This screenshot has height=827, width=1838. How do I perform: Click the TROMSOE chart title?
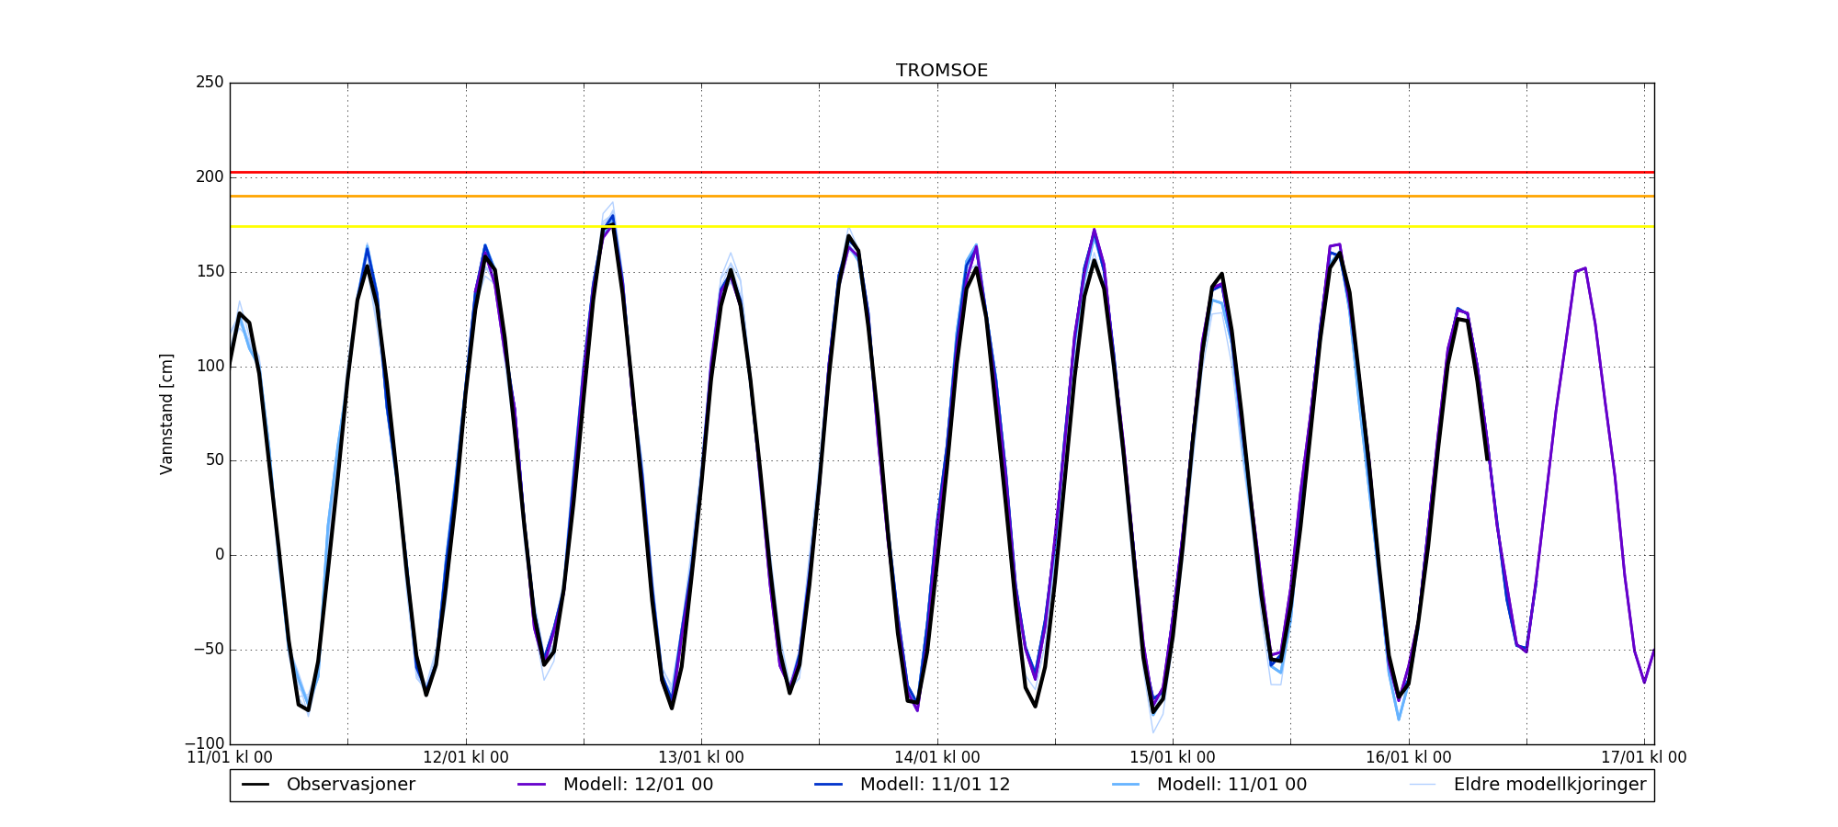(942, 71)
